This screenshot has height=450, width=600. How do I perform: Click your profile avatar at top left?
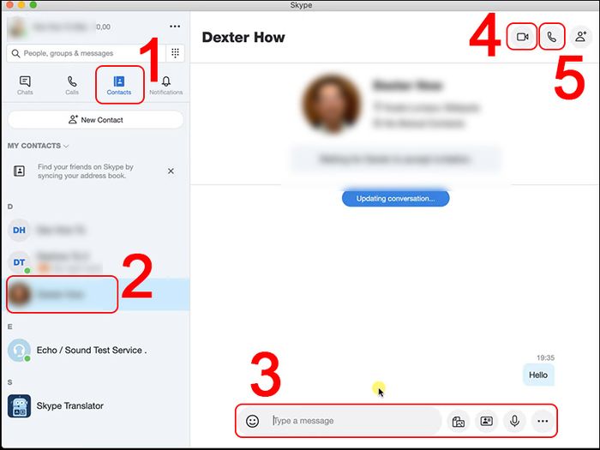coord(17,27)
